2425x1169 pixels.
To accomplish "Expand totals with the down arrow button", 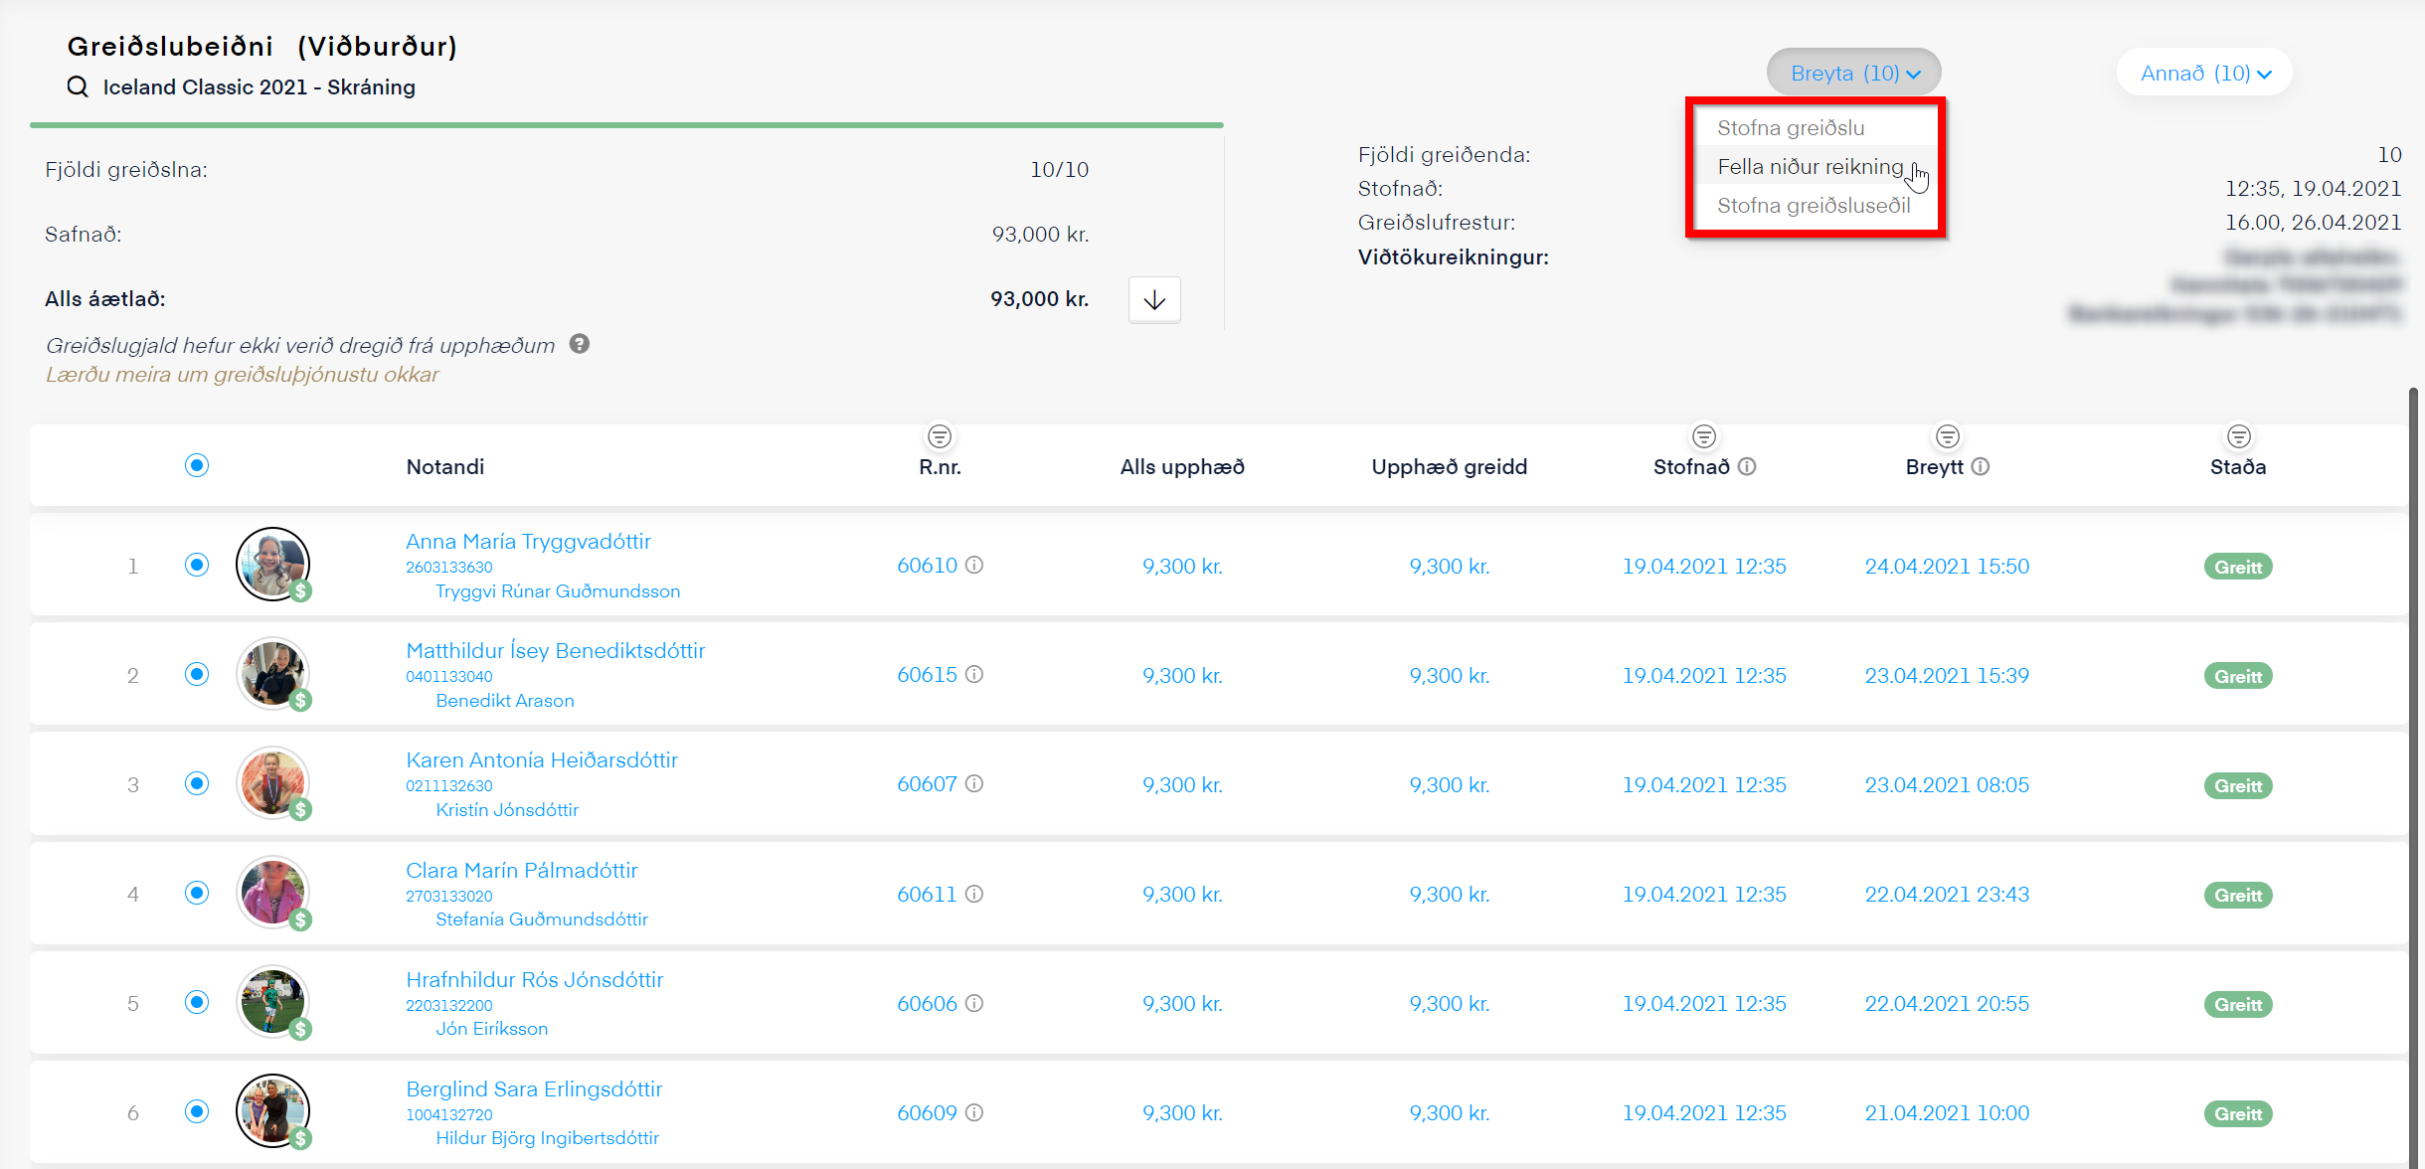I will pyautogui.click(x=1154, y=299).
